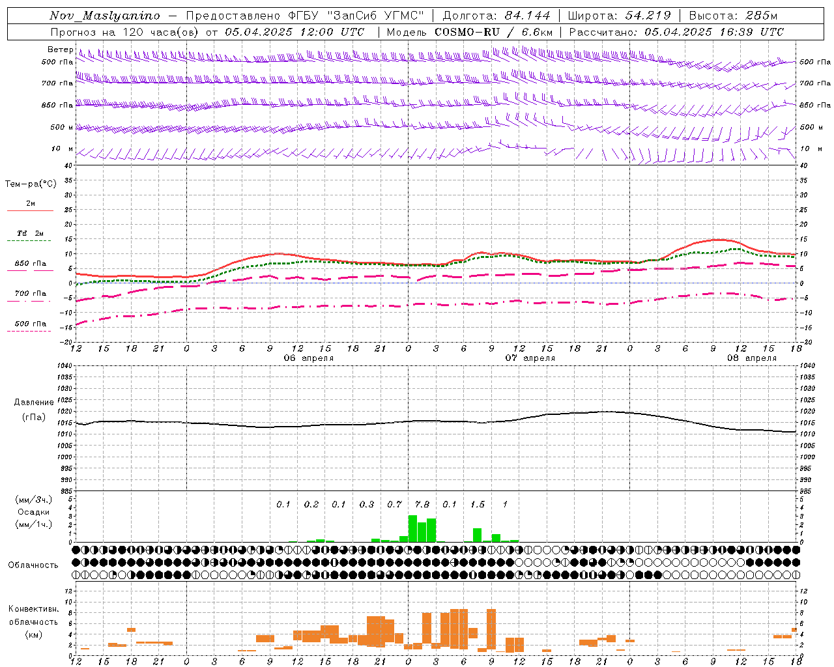Click the (гПа) pressure unit label

point(34,418)
